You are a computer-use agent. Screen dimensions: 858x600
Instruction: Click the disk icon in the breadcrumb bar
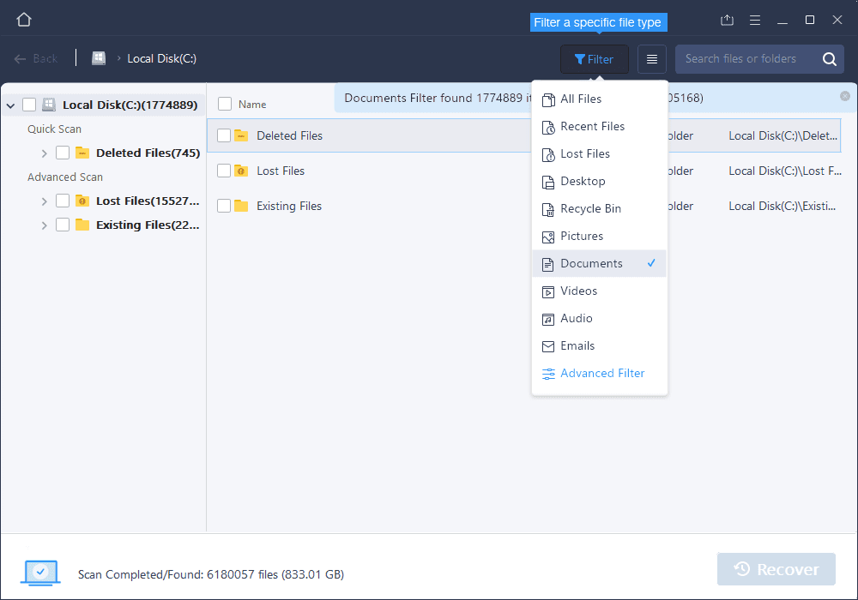pos(98,58)
